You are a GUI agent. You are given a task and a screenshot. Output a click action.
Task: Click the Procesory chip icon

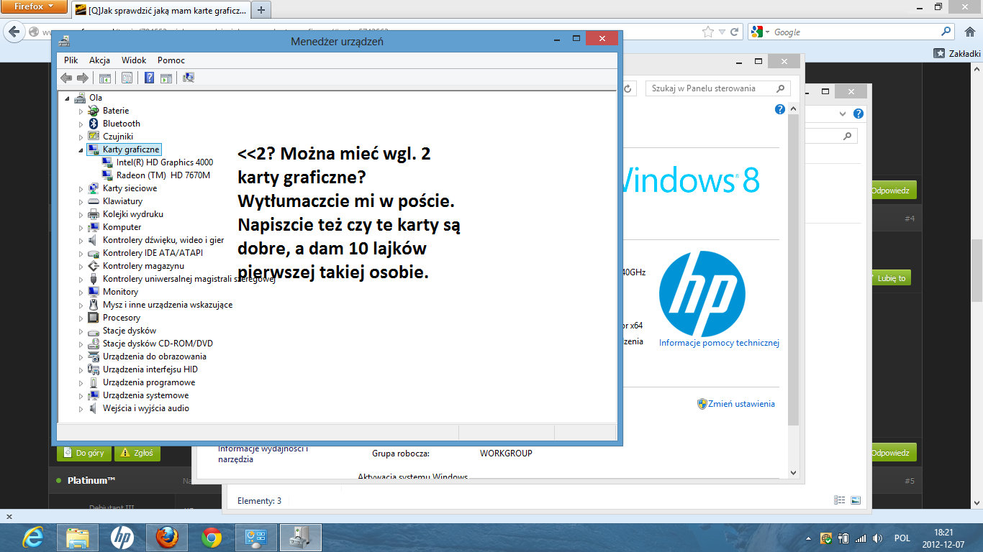93,318
